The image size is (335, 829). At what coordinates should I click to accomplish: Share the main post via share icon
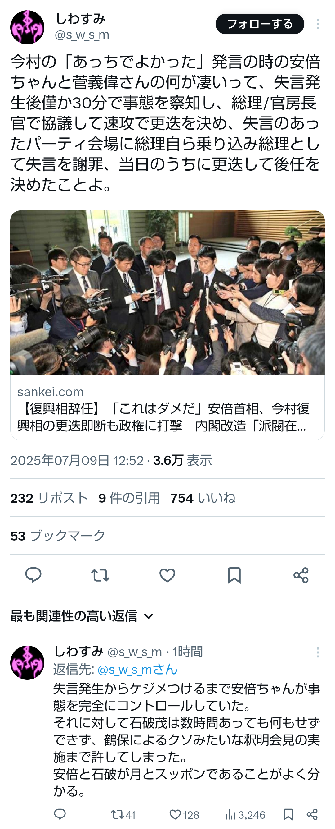pos(301,575)
